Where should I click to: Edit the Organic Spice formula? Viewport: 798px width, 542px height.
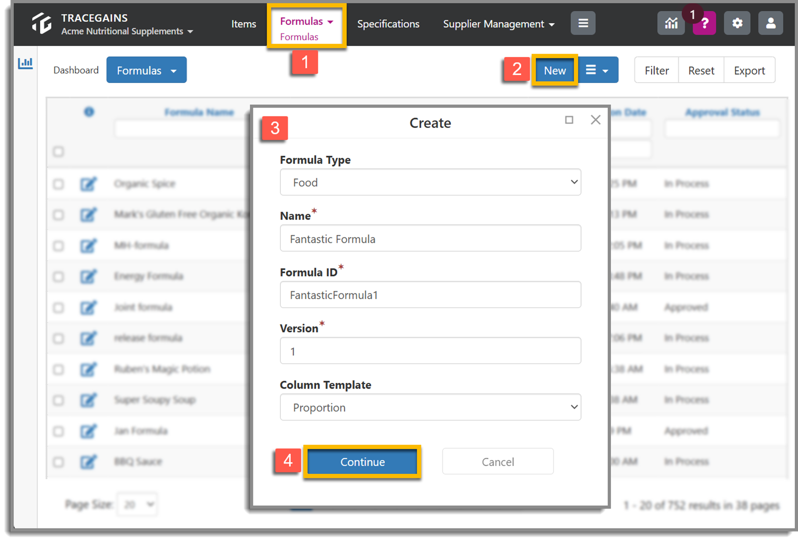(88, 184)
